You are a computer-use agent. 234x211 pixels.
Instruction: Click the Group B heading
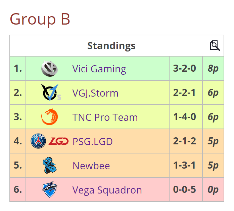tap(40, 19)
